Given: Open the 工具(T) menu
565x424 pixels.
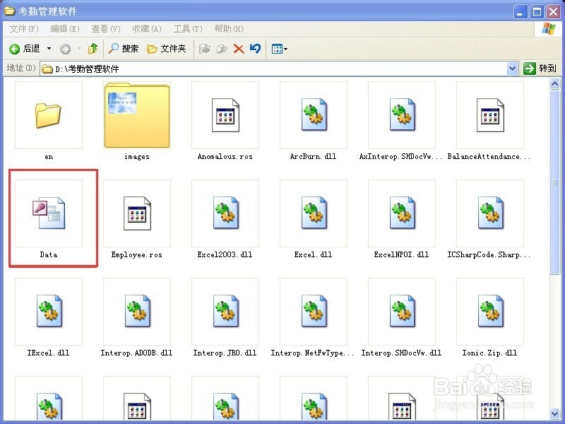Looking at the screenshot, I should tap(188, 29).
